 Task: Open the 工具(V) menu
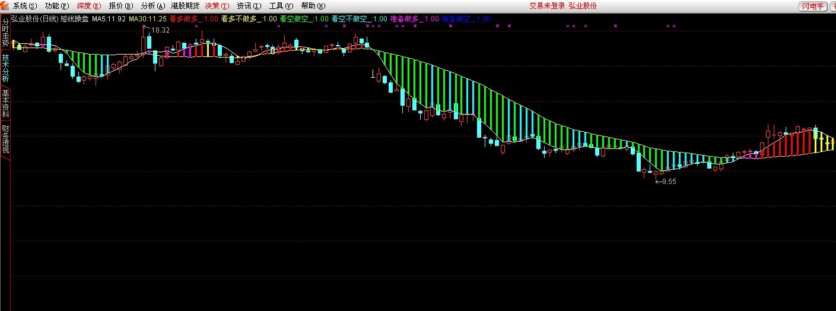[x=281, y=6]
